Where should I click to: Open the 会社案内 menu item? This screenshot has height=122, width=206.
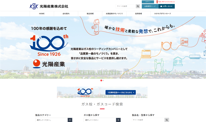tap(66, 14)
